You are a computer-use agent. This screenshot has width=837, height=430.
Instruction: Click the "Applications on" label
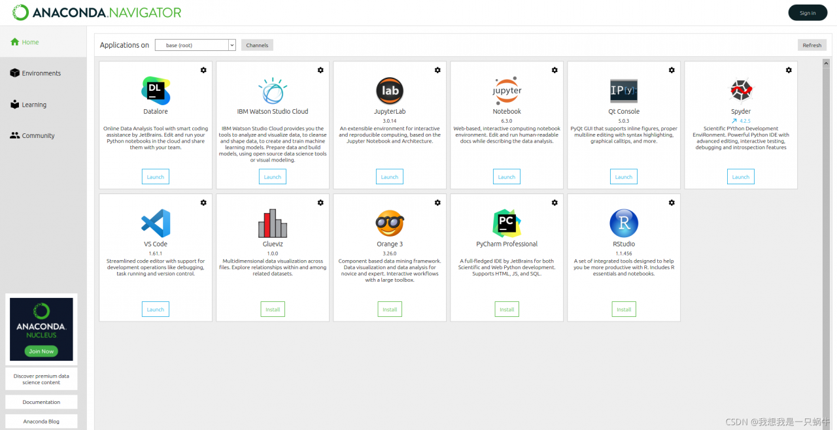(x=124, y=45)
